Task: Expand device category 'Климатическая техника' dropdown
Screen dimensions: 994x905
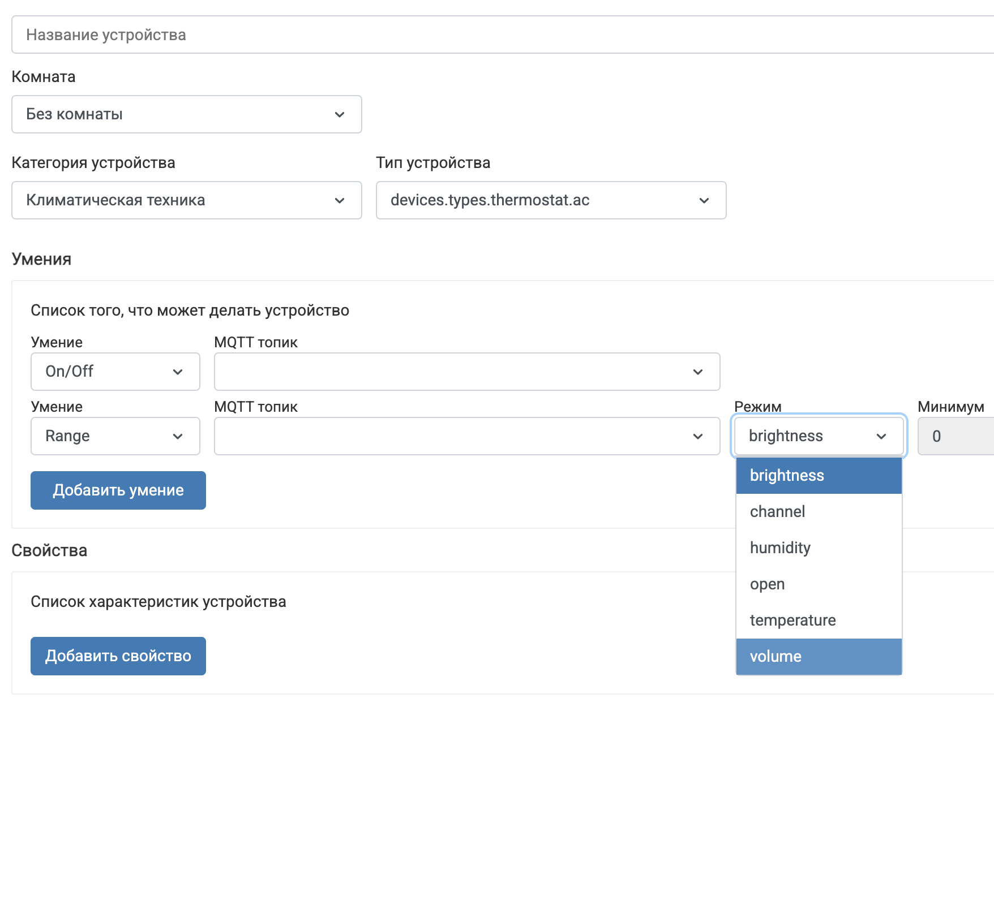Action: 186,200
